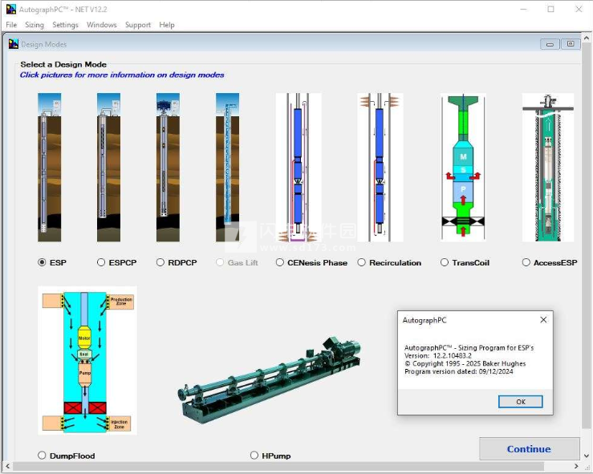Click the DumpFlood production zone diagram
The image size is (593, 474).
pyautogui.click(x=87, y=361)
